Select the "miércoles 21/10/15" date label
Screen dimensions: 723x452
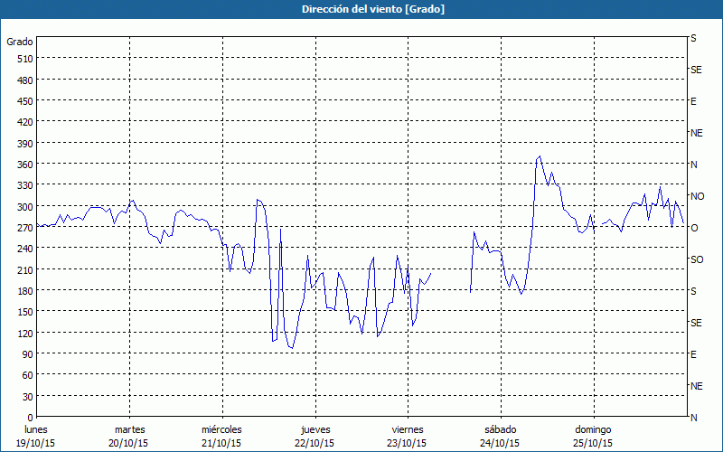point(221,437)
